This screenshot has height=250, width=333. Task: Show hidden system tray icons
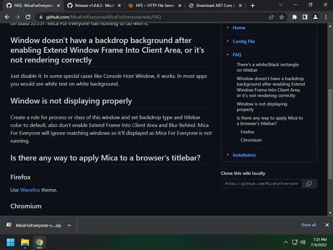pos(286,242)
